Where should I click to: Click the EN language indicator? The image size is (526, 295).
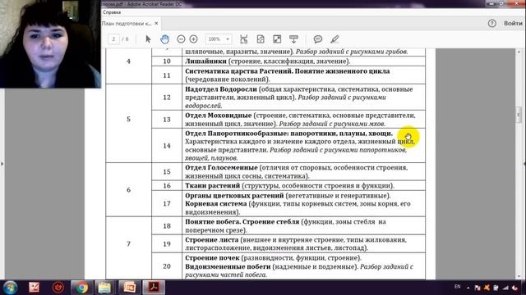457,287
